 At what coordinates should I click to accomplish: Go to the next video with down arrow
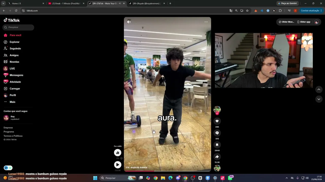pyautogui.click(x=319, y=99)
